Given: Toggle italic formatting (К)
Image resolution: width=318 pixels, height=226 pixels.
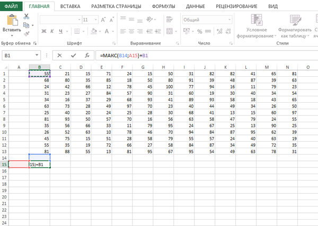Looking at the screenshot, I should (52, 32).
